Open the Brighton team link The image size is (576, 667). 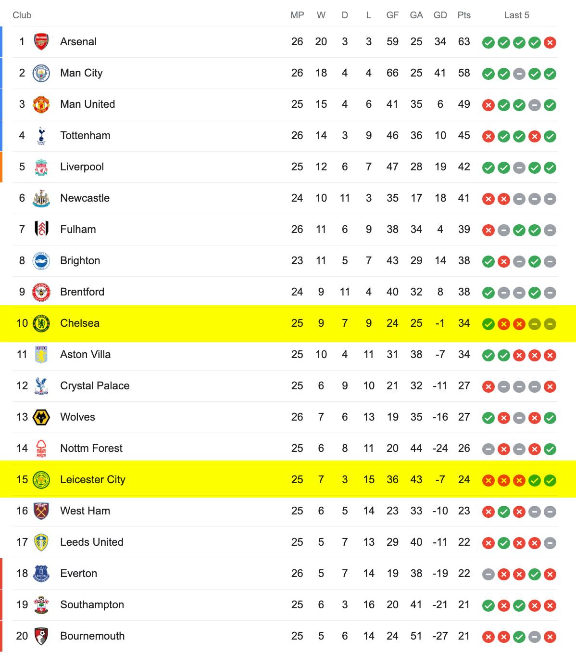(x=80, y=260)
